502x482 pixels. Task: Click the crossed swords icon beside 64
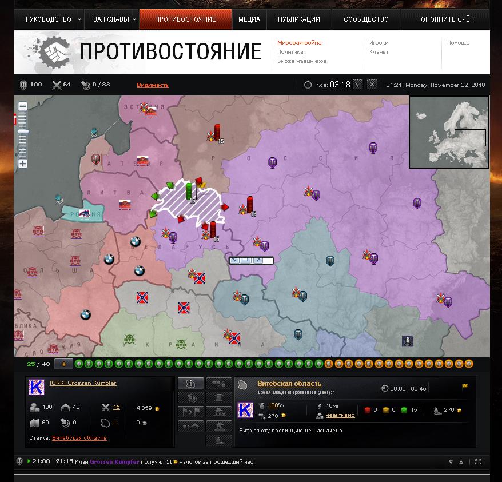(x=57, y=85)
